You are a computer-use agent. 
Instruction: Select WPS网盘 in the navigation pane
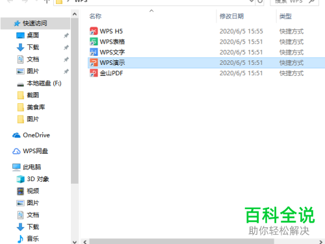[36, 151]
